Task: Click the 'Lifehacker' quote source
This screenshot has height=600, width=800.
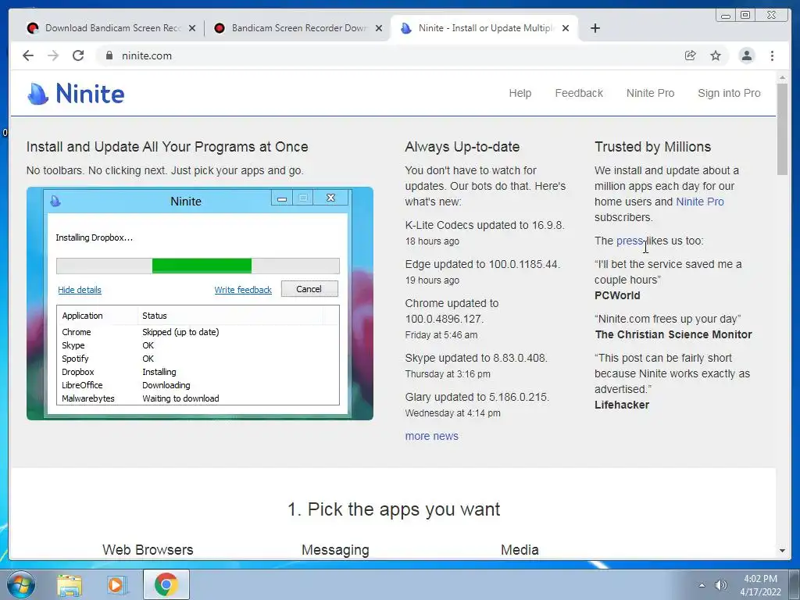Action: pos(622,405)
